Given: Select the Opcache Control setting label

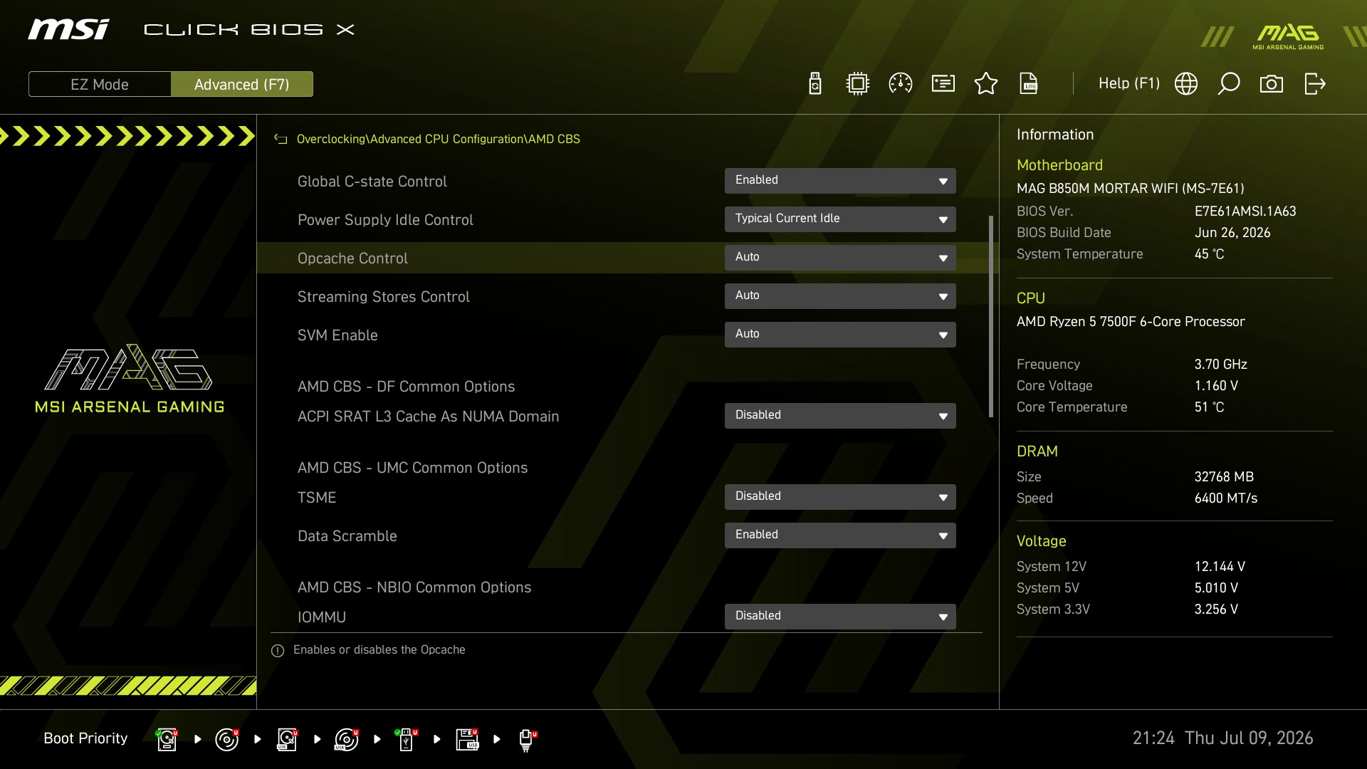Looking at the screenshot, I should pos(352,258).
